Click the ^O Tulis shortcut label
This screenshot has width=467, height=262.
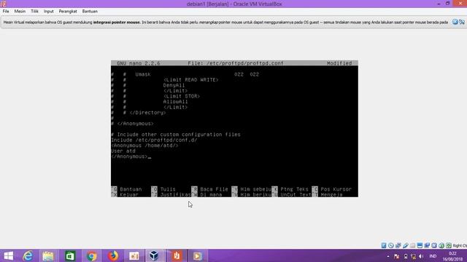point(163,189)
